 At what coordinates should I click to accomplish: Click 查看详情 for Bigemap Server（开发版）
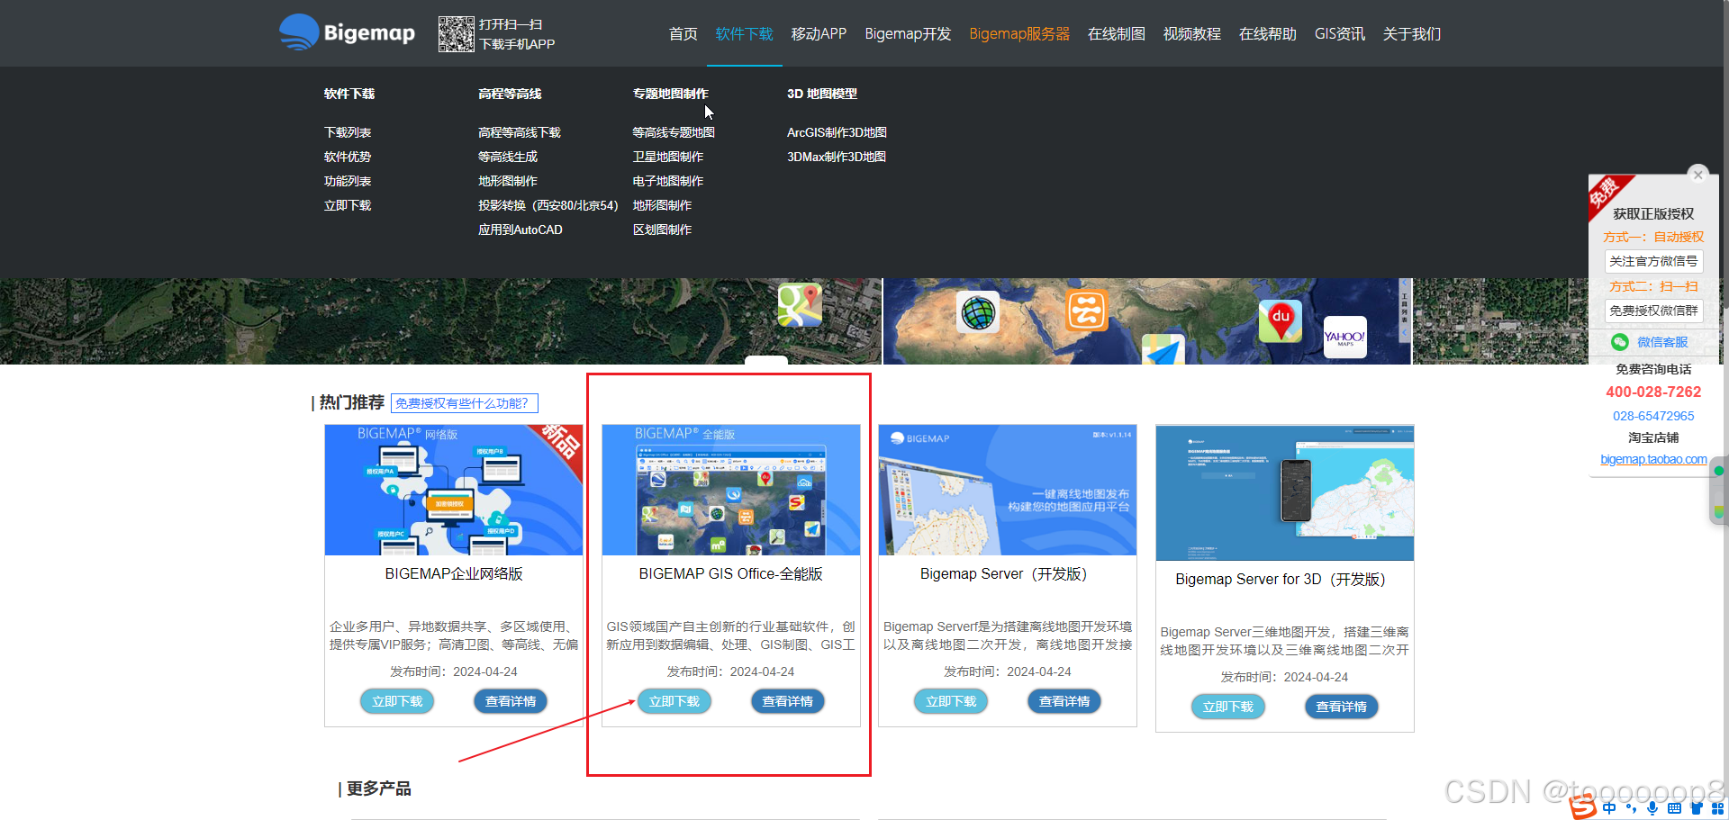(x=1064, y=701)
